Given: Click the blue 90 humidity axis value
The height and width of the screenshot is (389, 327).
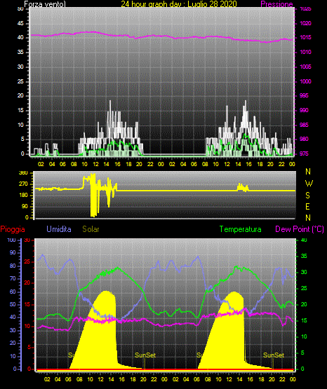Looking at the screenshot, I should click(x=13, y=252).
